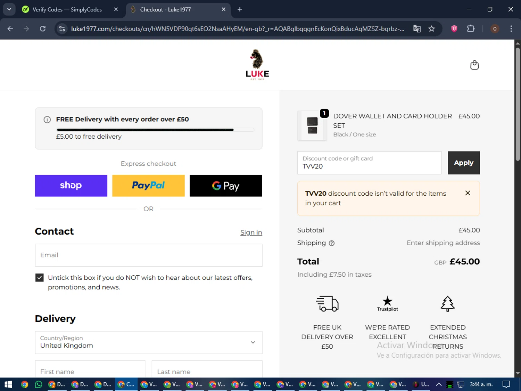This screenshot has height=391, width=521.
Task: Click the '£5.00 to free delivery' text
Action: [x=89, y=137]
